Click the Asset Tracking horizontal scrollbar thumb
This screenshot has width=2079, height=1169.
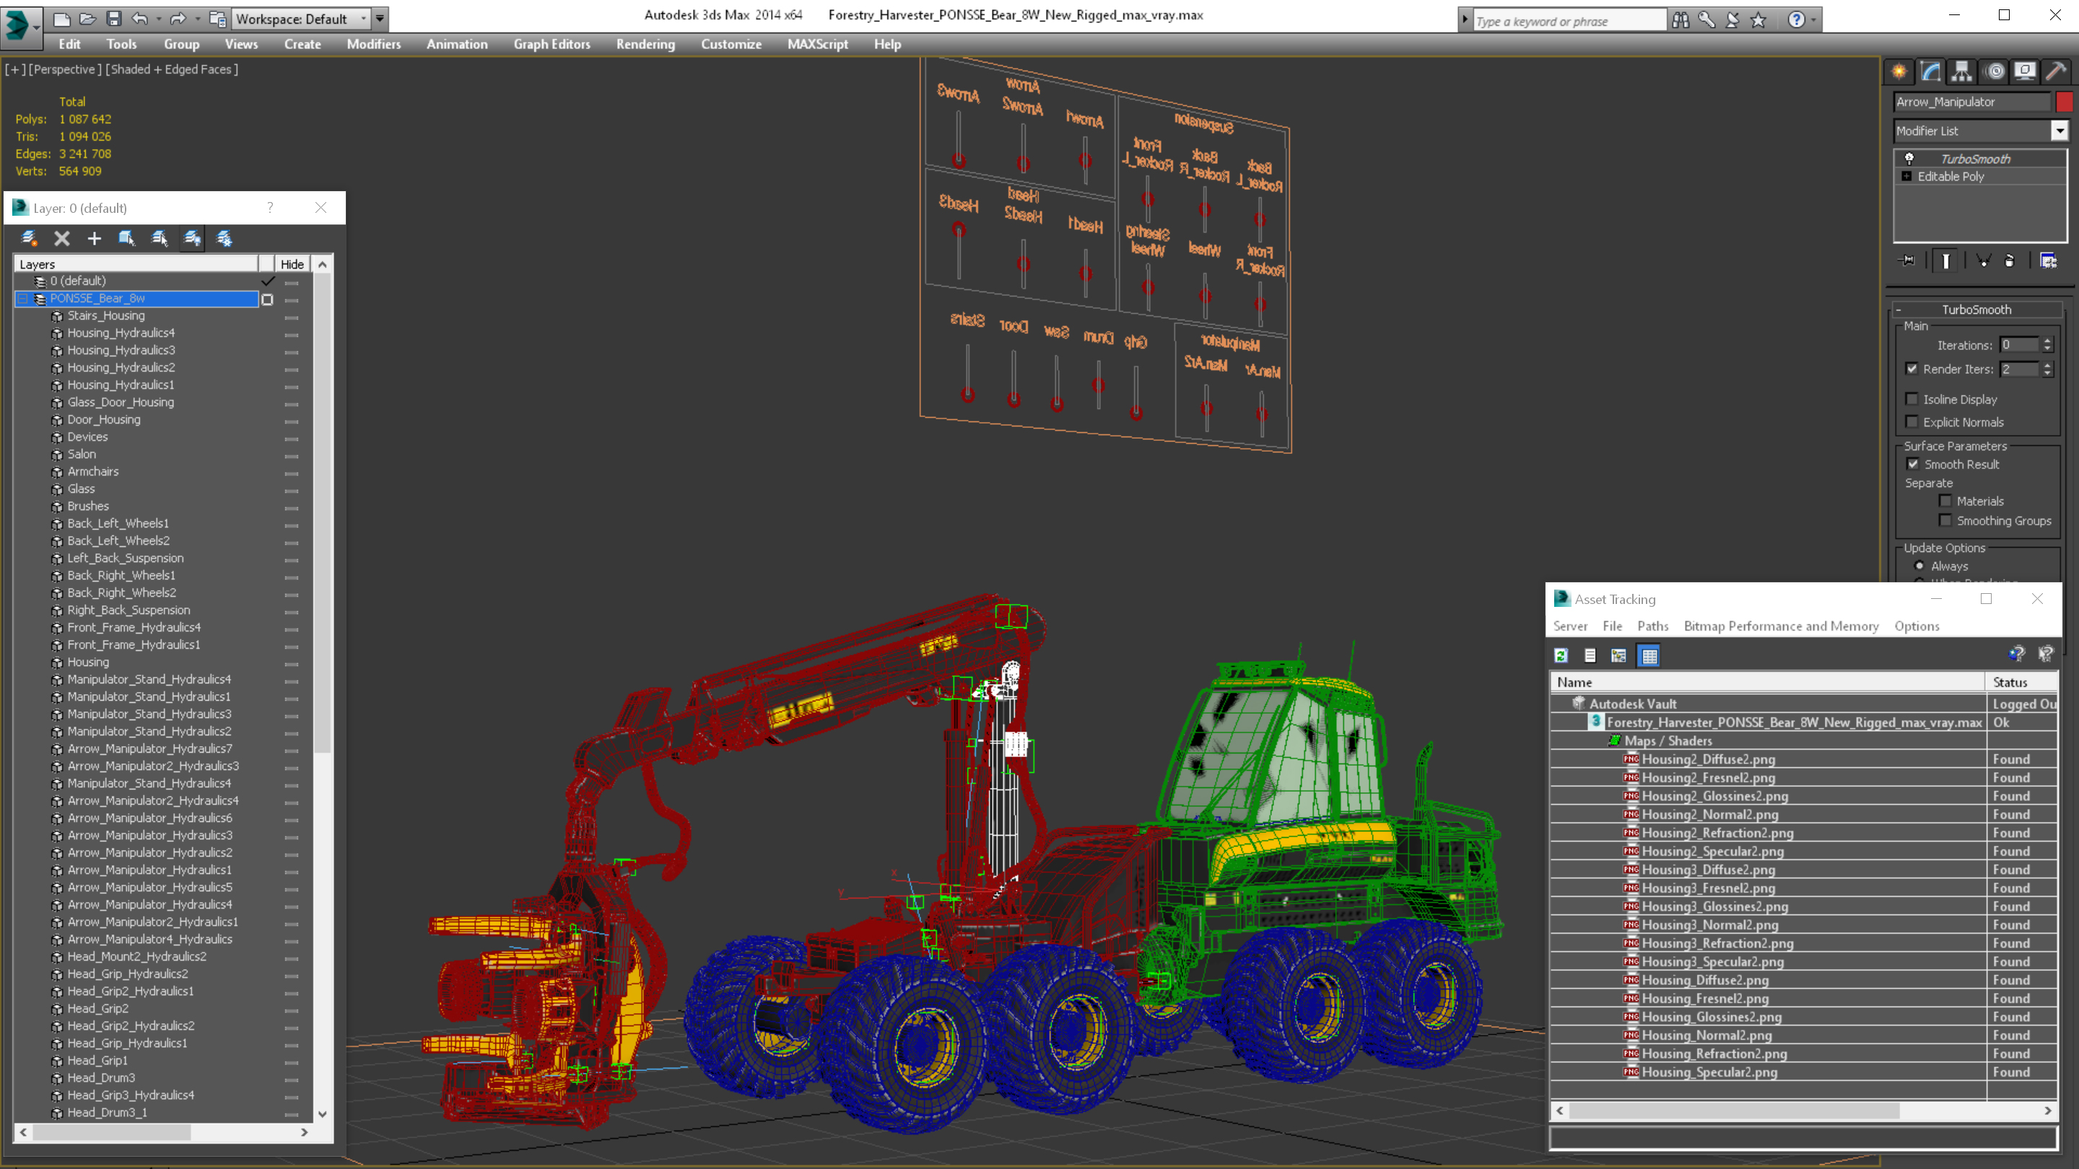[1733, 1111]
